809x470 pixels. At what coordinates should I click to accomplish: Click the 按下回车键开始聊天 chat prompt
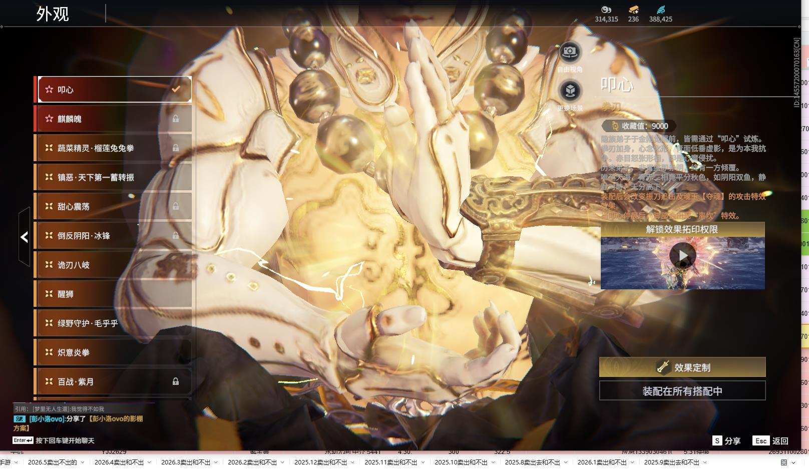point(65,440)
